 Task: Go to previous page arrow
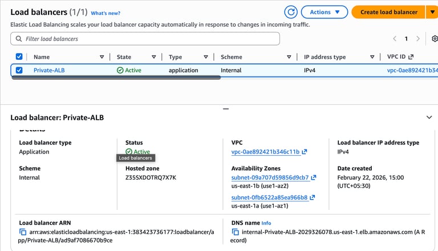point(394,39)
